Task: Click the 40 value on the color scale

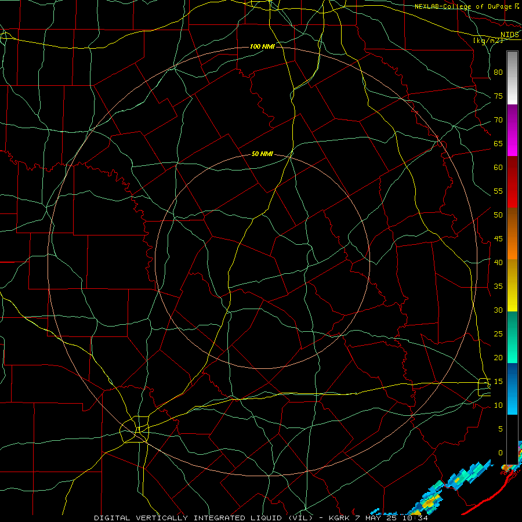Action: click(498, 262)
